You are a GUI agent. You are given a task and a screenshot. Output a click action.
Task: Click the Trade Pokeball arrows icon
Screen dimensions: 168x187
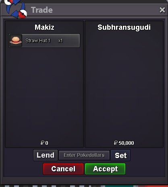(16, 9)
